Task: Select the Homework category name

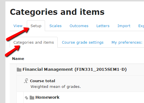Action: point(47,97)
